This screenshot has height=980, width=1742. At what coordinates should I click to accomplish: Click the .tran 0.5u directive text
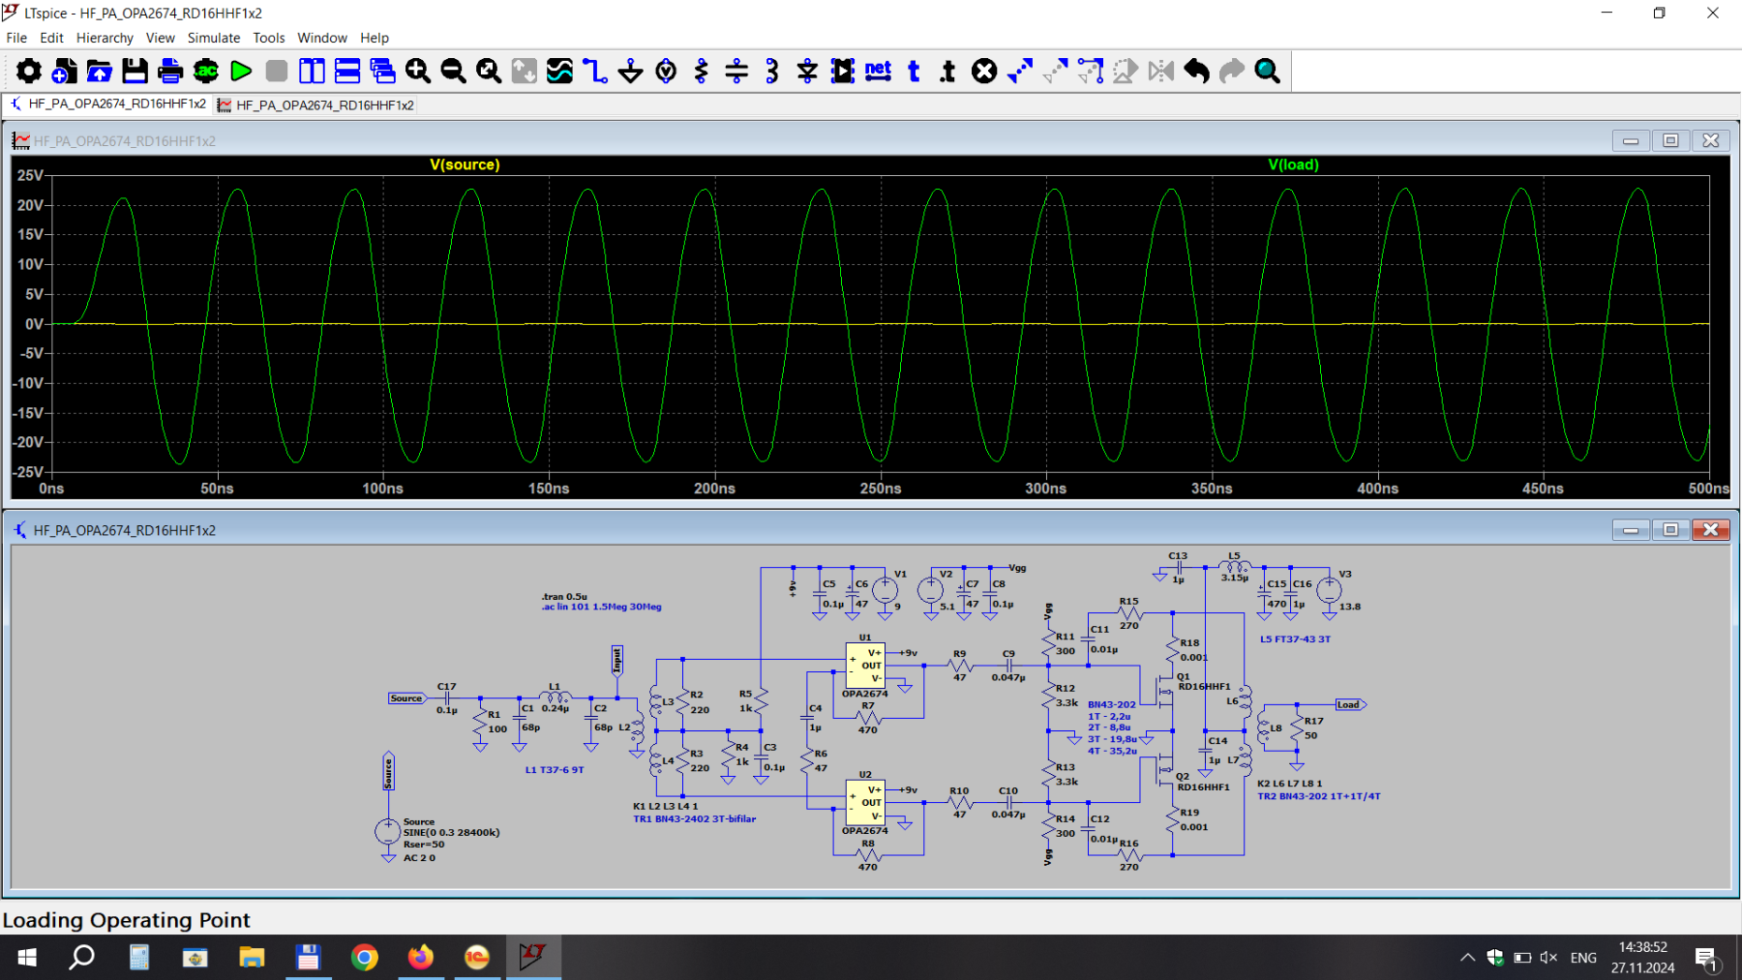coord(564,596)
